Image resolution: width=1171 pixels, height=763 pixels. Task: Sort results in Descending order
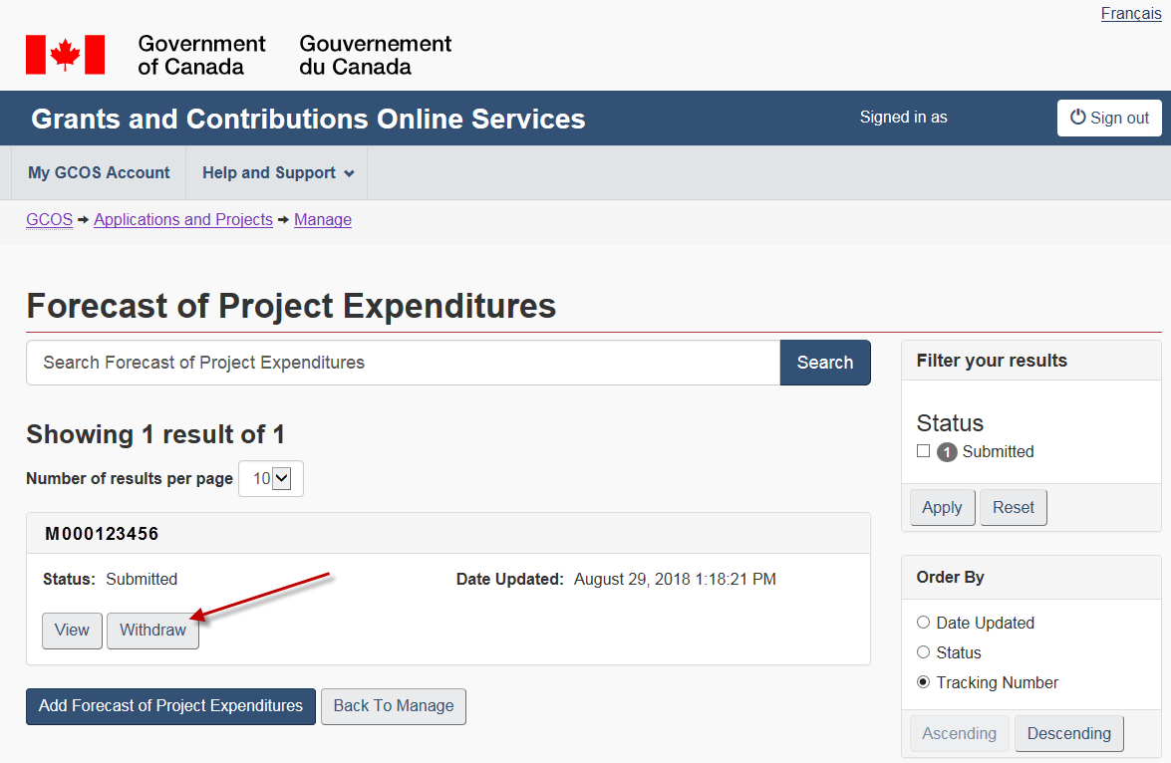(1068, 734)
